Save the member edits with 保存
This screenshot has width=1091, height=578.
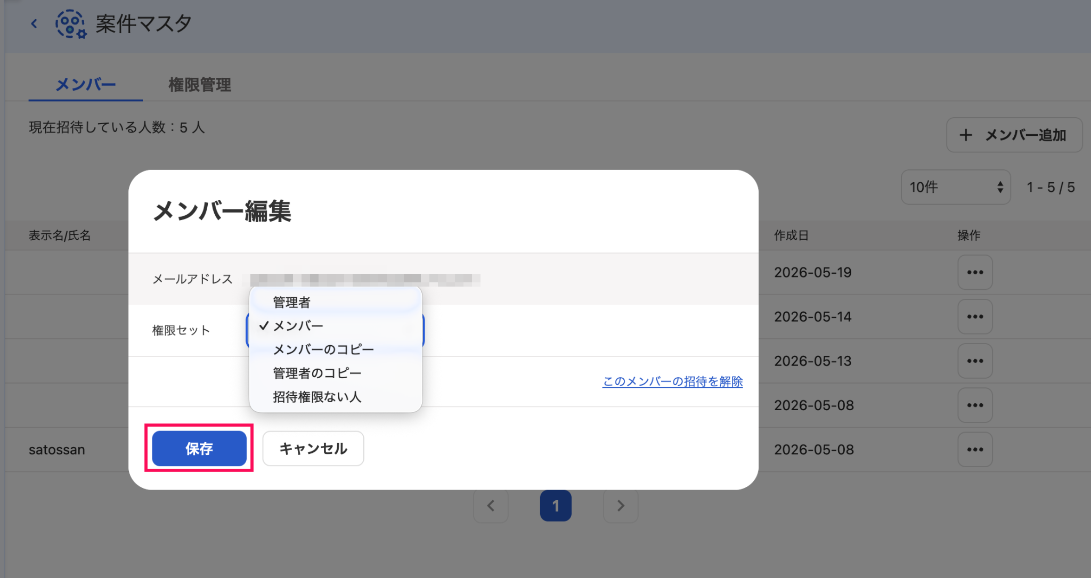pos(199,449)
